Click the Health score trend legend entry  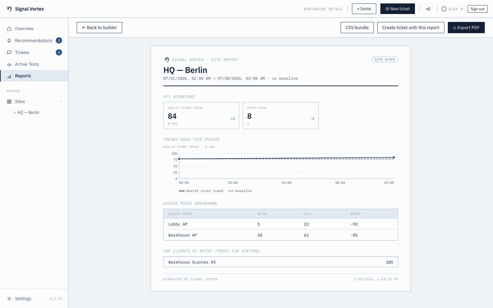pos(201,191)
